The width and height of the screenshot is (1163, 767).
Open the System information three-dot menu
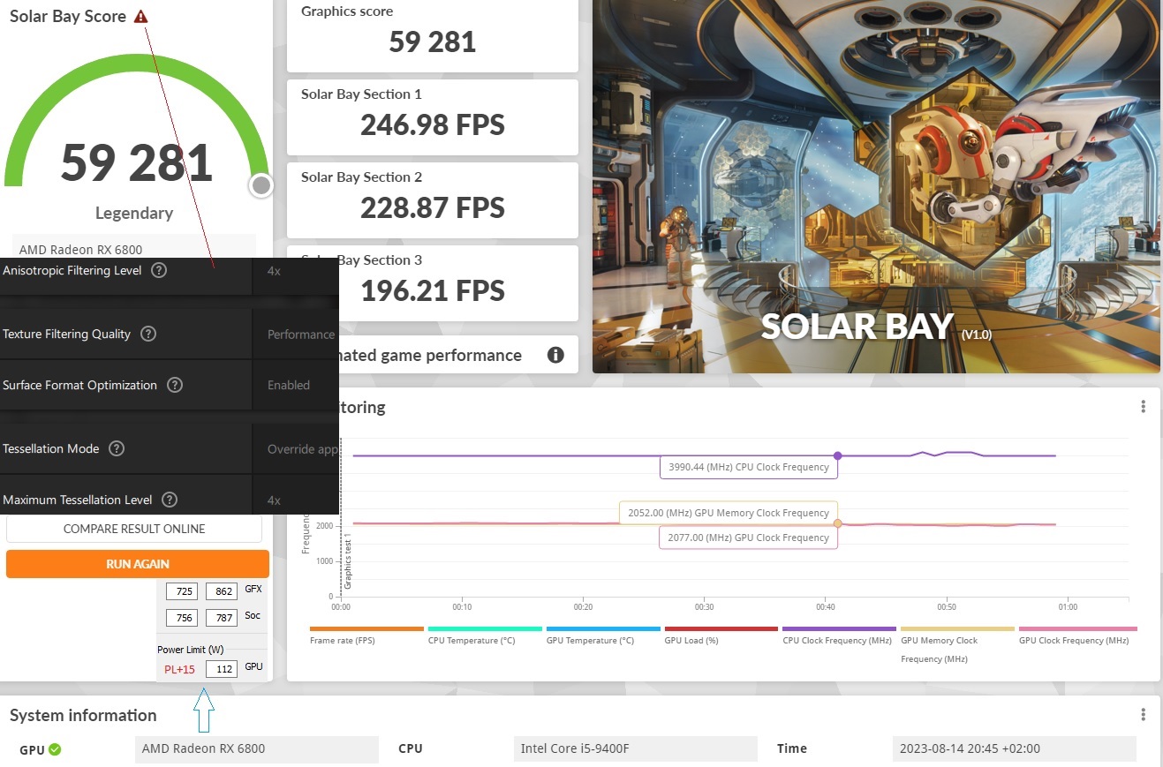1143,715
